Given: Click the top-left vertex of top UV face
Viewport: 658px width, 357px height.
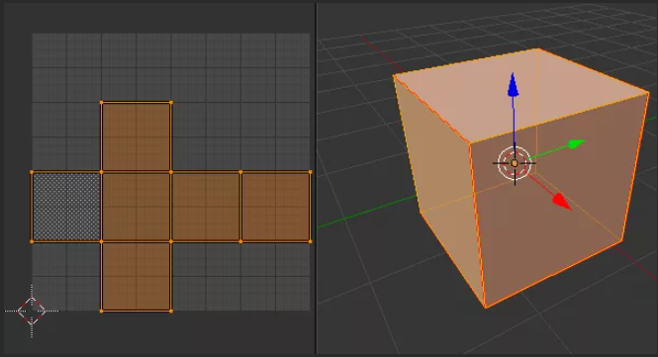Looking at the screenshot, I should (101, 103).
